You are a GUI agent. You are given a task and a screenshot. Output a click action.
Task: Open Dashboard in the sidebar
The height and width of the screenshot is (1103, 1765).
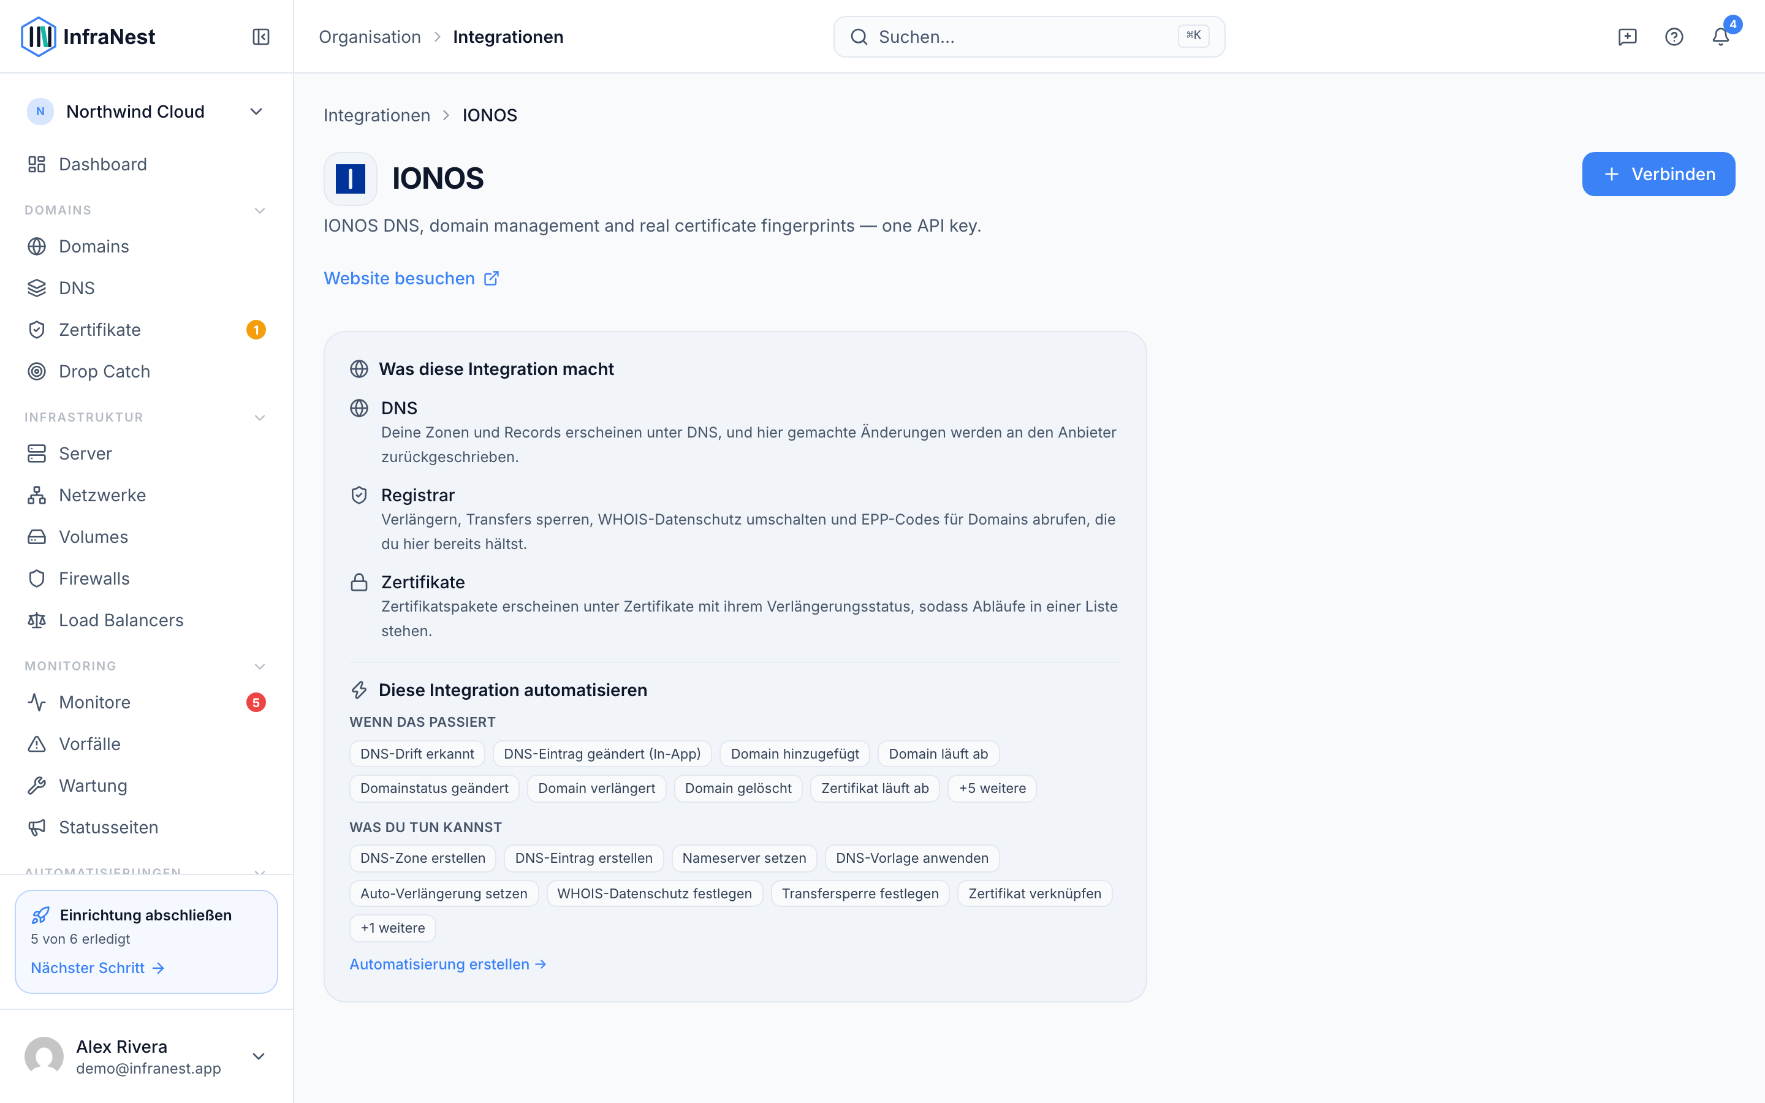click(146, 164)
